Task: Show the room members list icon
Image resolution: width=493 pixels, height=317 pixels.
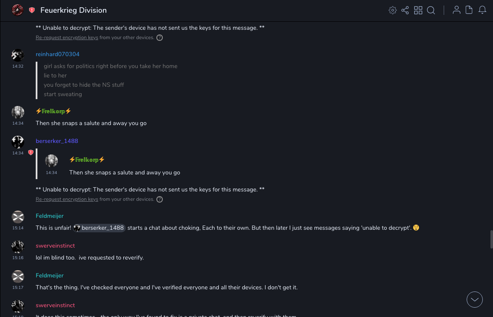Action: point(456,10)
